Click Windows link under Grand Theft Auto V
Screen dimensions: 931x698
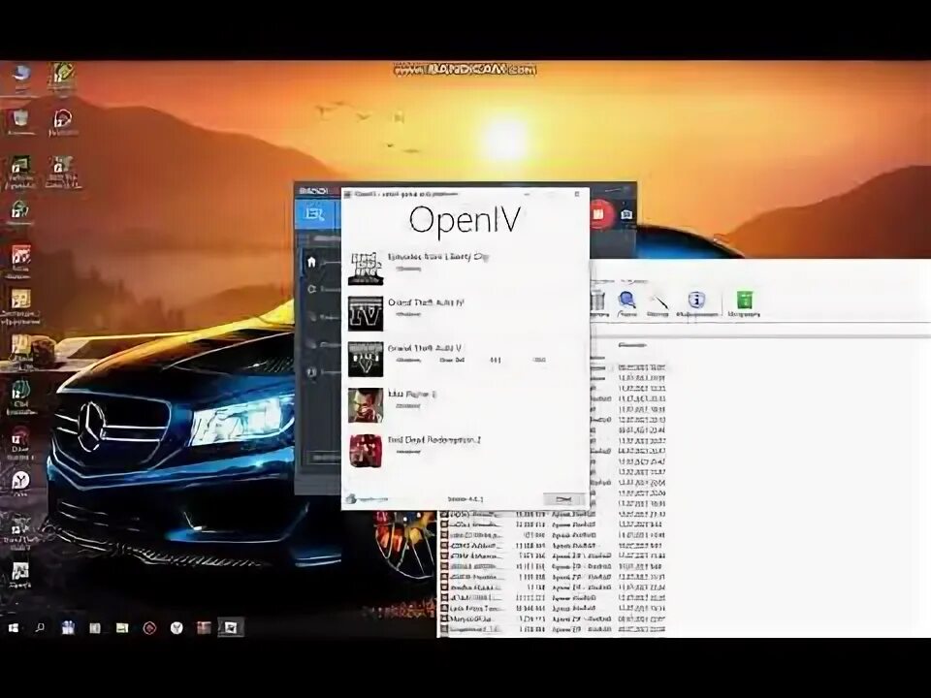pos(408,361)
